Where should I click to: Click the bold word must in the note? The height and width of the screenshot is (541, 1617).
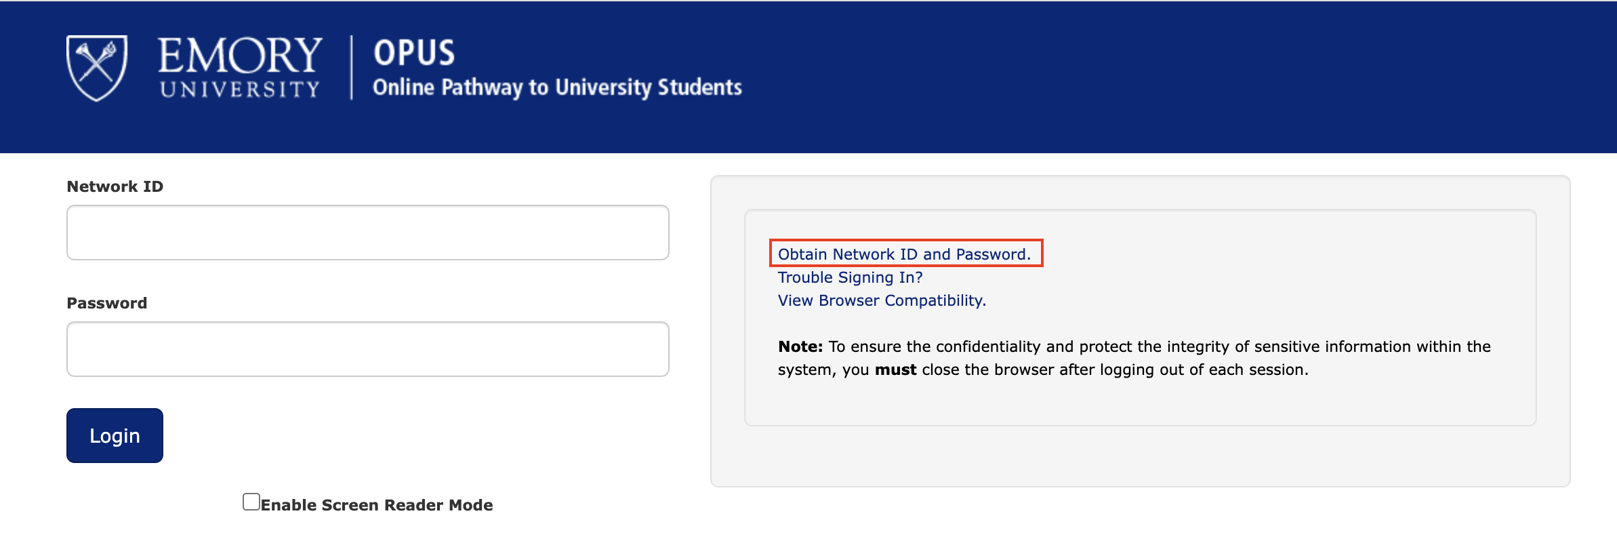[895, 369]
